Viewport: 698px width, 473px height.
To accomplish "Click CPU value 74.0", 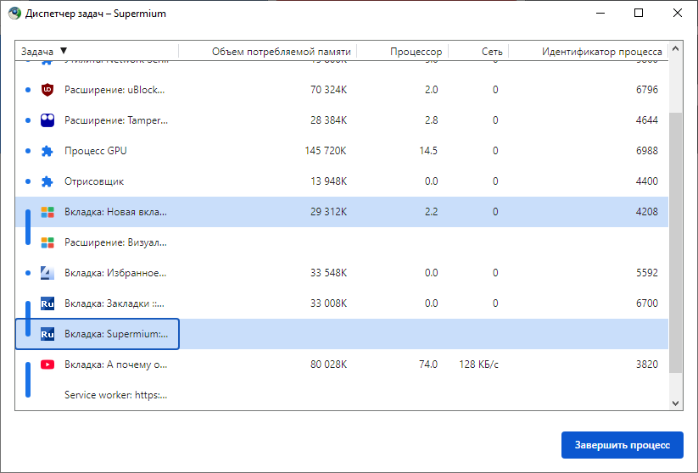I will click(428, 364).
